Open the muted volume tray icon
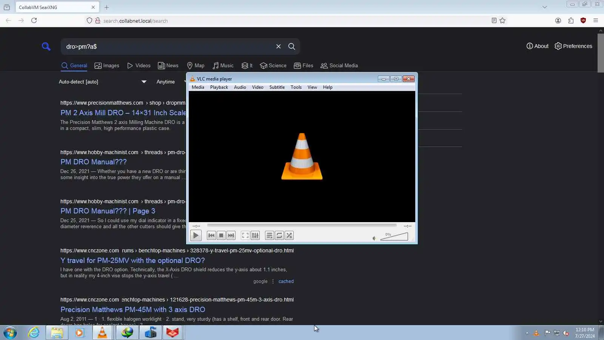This screenshot has height=340, width=604. click(566, 333)
